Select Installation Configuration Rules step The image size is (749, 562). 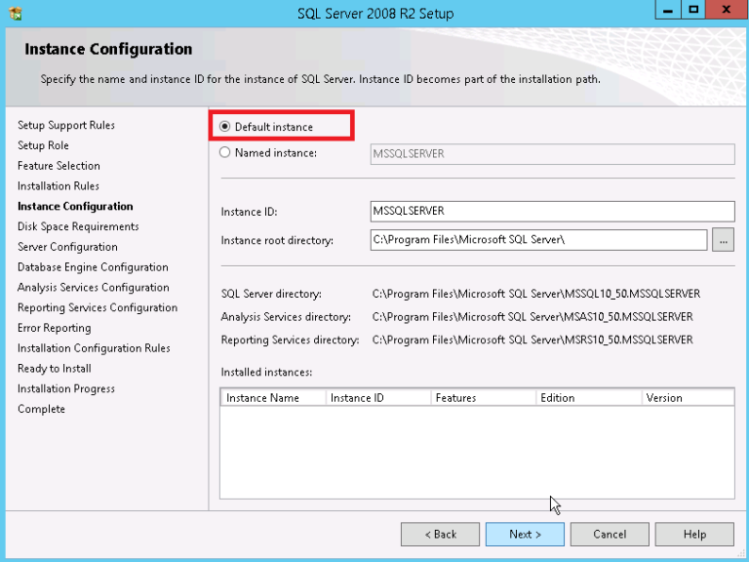click(94, 348)
